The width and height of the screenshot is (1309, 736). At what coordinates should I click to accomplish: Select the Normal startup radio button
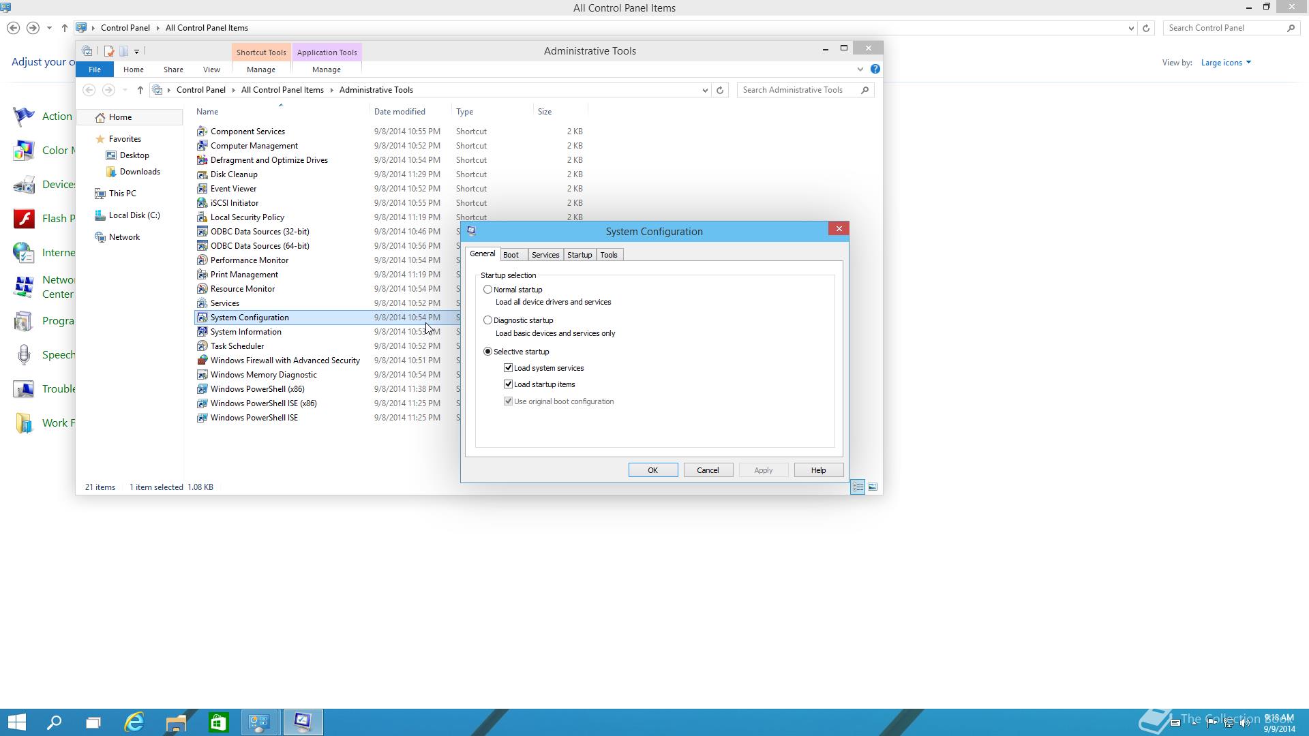(x=487, y=290)
